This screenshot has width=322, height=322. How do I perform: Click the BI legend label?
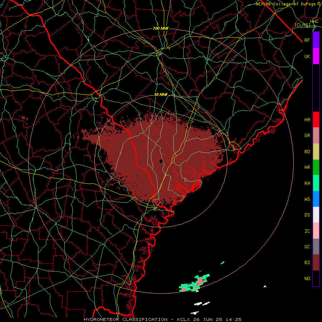(x=307, y=263)
